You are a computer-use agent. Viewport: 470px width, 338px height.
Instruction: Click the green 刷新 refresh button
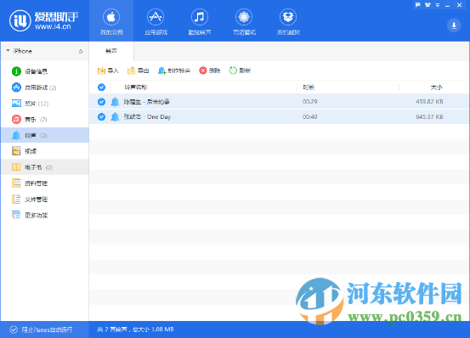(240, 70)
